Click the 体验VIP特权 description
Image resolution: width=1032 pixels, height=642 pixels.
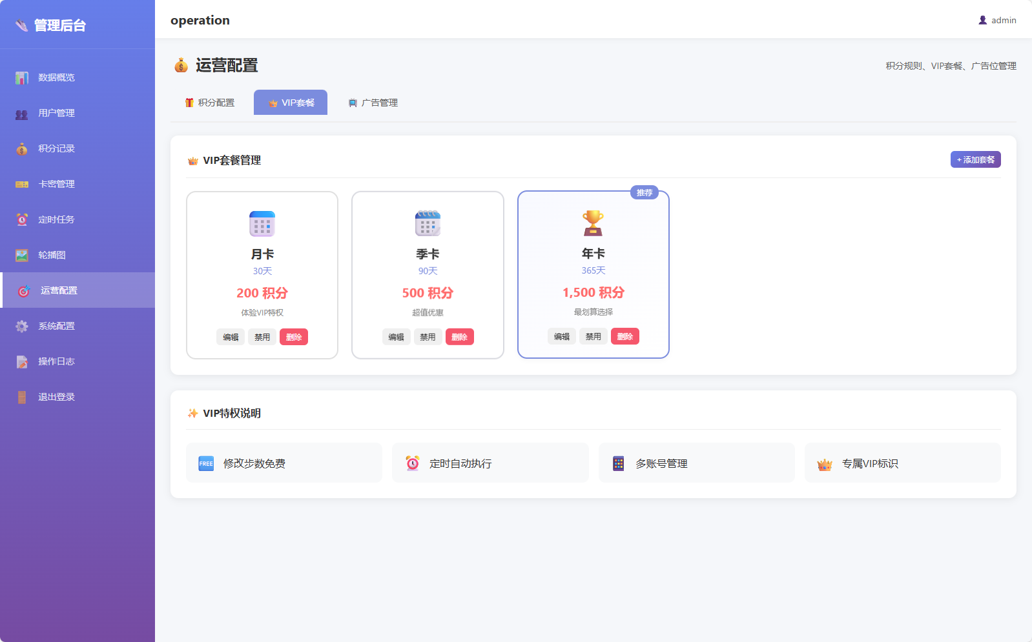262,312
